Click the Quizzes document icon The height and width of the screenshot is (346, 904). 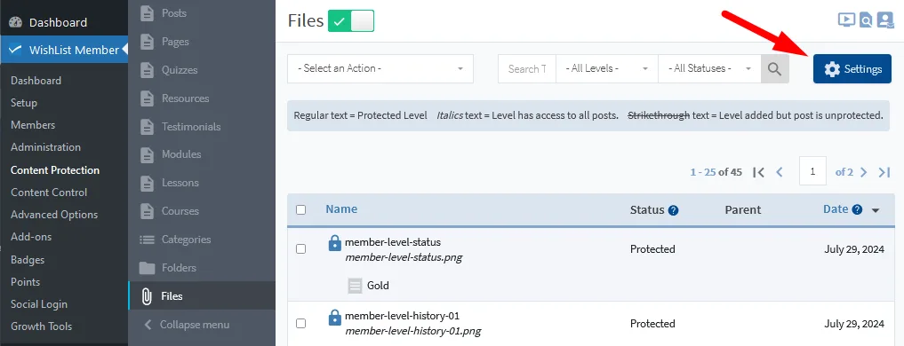[148, 70]
